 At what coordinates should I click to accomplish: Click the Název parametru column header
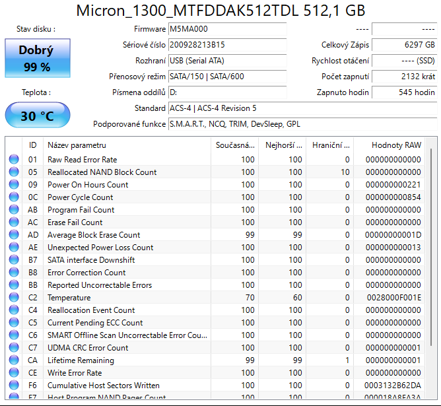pyautogui.click(x=127, y=145)
